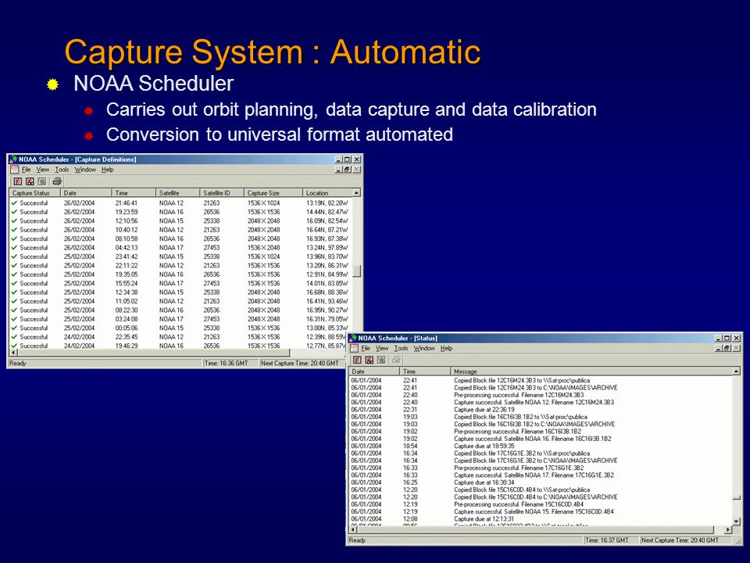Open Tools menu in Status window
Viewport: 750px width, 563px height.
point(401,348)
